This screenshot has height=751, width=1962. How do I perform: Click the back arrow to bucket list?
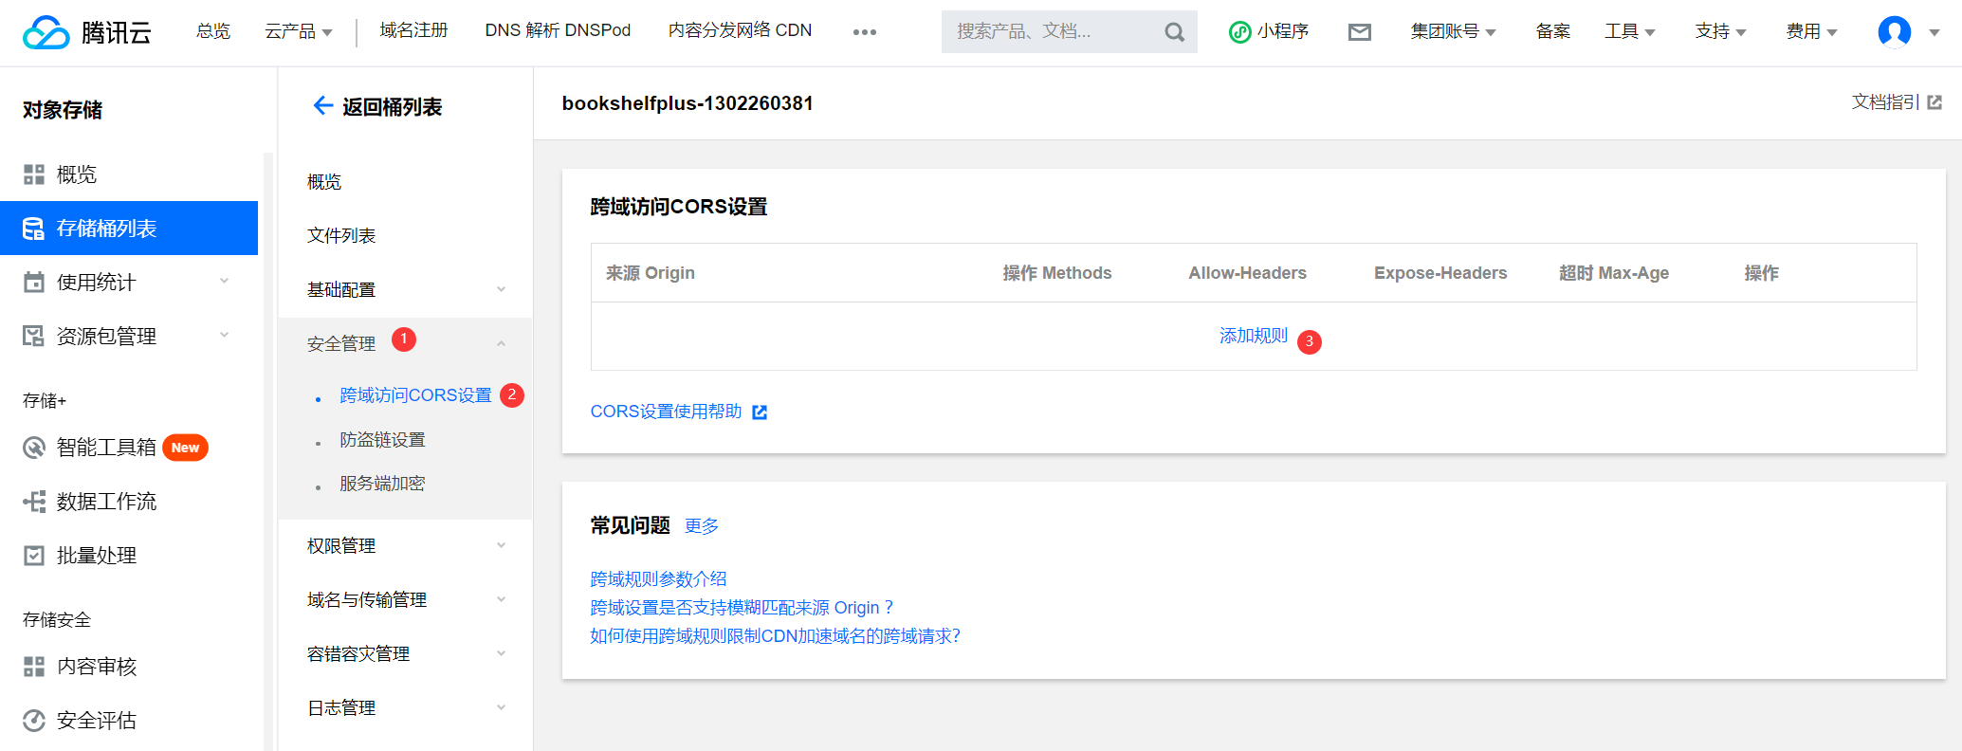[322, 106]
